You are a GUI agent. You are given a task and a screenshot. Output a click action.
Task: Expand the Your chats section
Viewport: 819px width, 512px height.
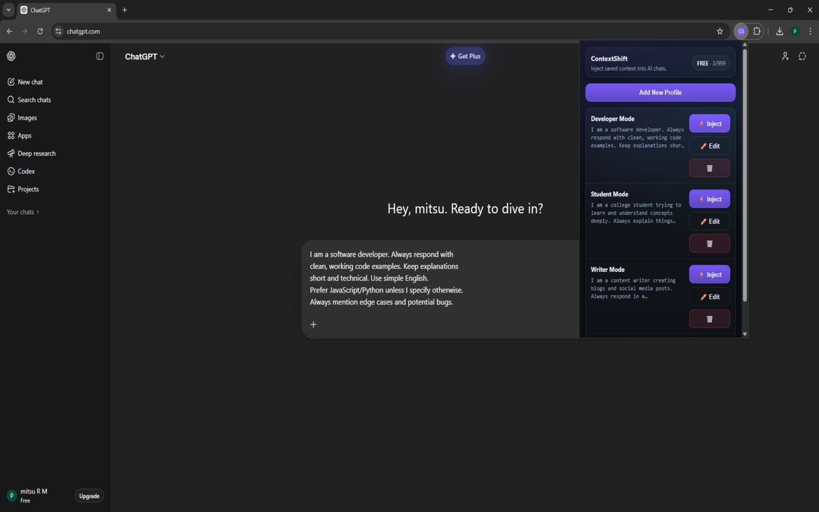pos(23,212)
